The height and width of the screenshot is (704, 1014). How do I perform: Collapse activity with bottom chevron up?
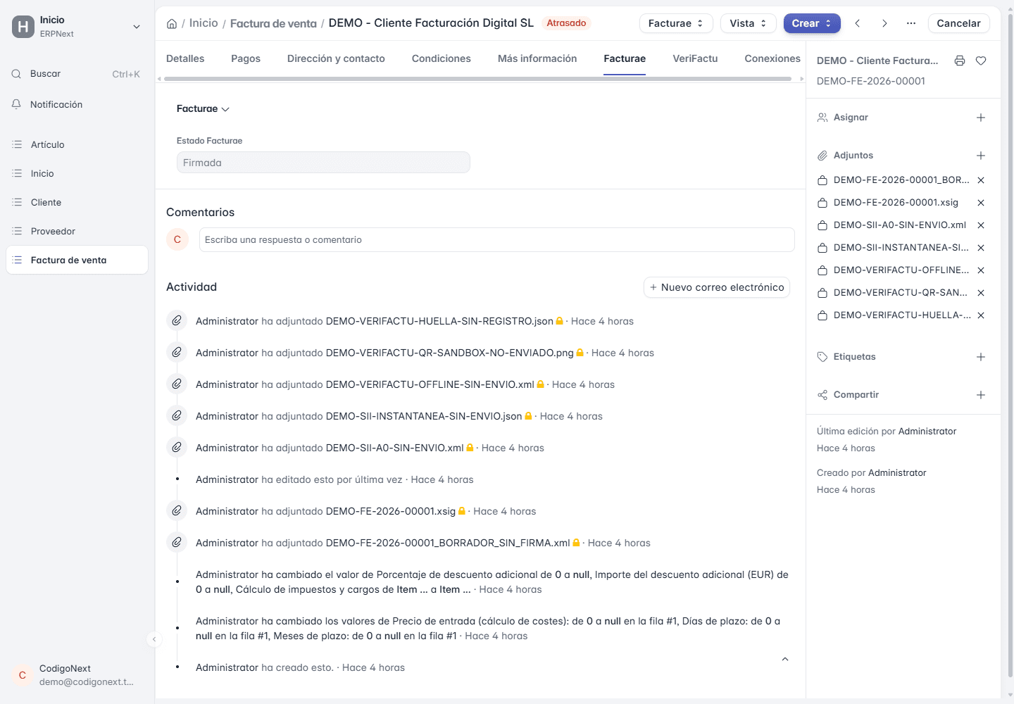click(x=785, y=660)
